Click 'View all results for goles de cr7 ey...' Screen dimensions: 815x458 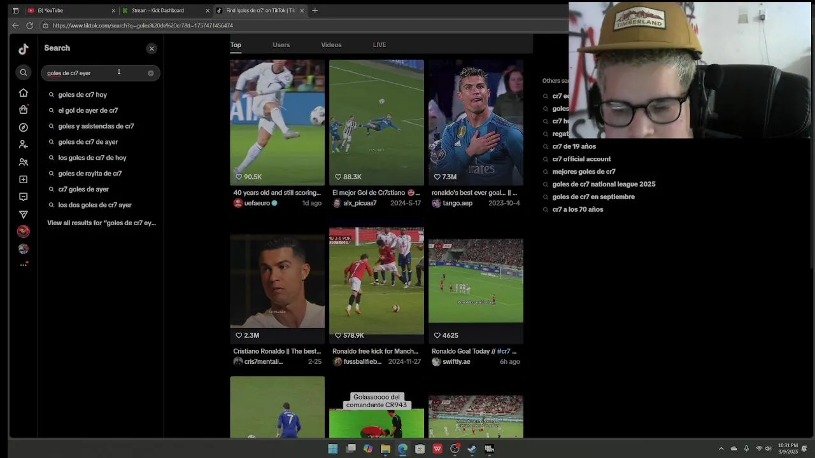coord(101,223)
